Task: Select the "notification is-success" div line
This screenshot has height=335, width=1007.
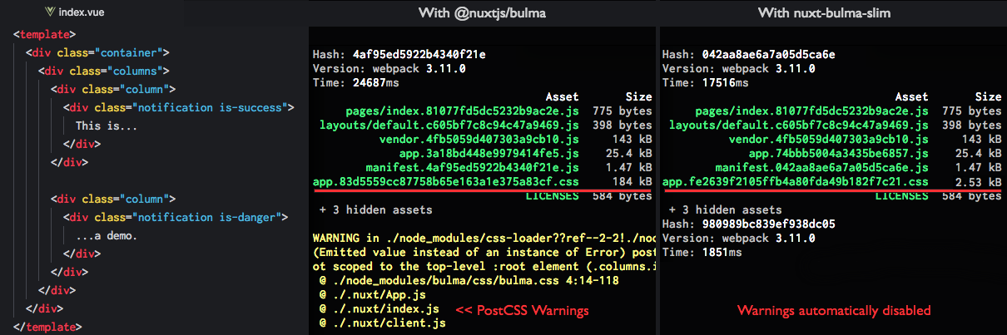Action: click(179, 108)
